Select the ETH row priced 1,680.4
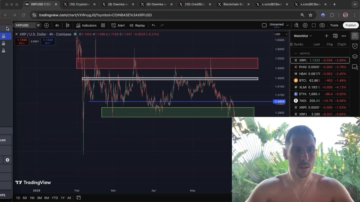Image resolution: width=360 pixels, height=202 pixels. 320,94
